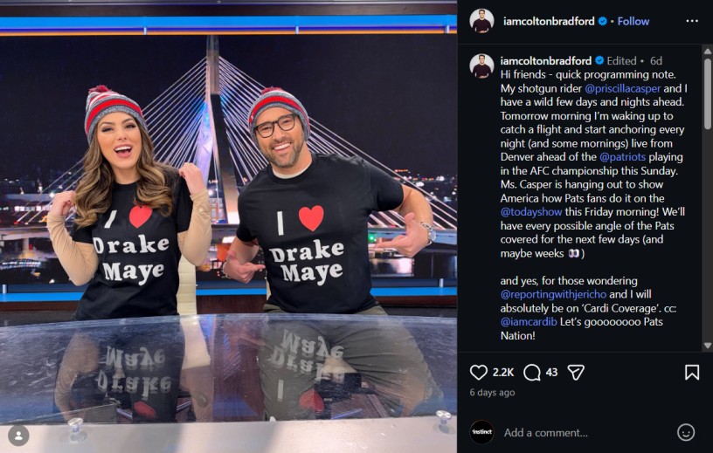Open header profile picture of iamcoltonbradford

coord(481,21)
